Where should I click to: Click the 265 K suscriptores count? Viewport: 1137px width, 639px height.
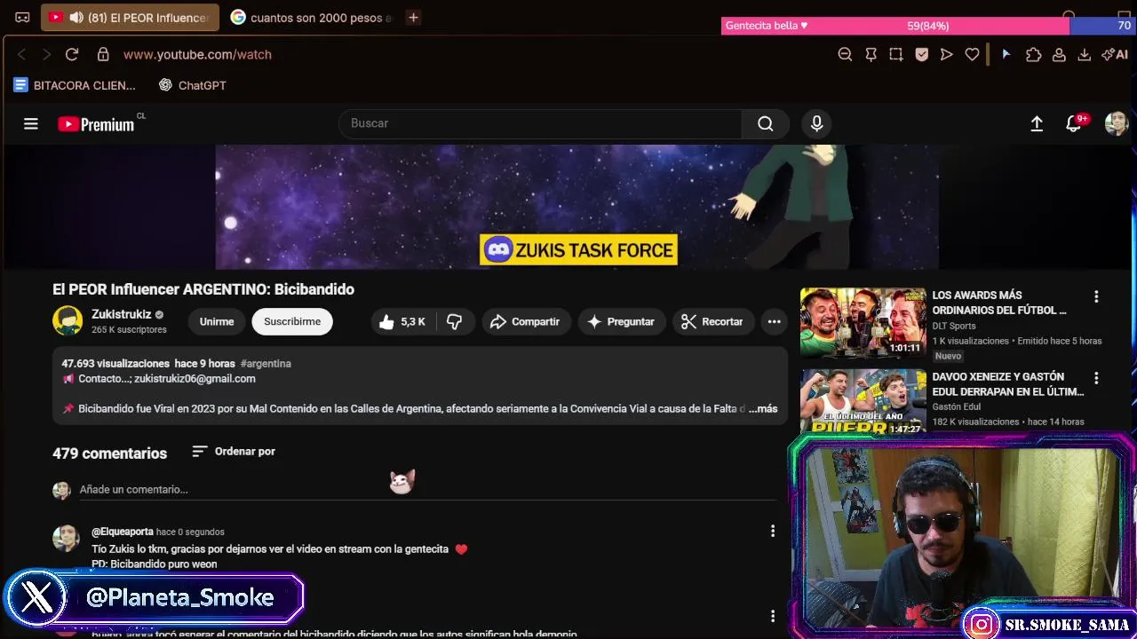129,330
